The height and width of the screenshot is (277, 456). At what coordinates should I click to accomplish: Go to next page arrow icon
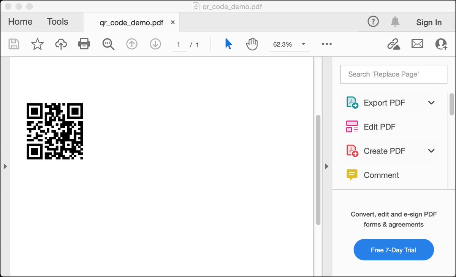[x=155, y=44]
